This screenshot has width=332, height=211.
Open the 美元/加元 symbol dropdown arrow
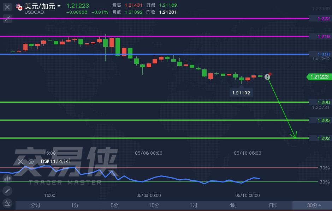coord(59,6)
